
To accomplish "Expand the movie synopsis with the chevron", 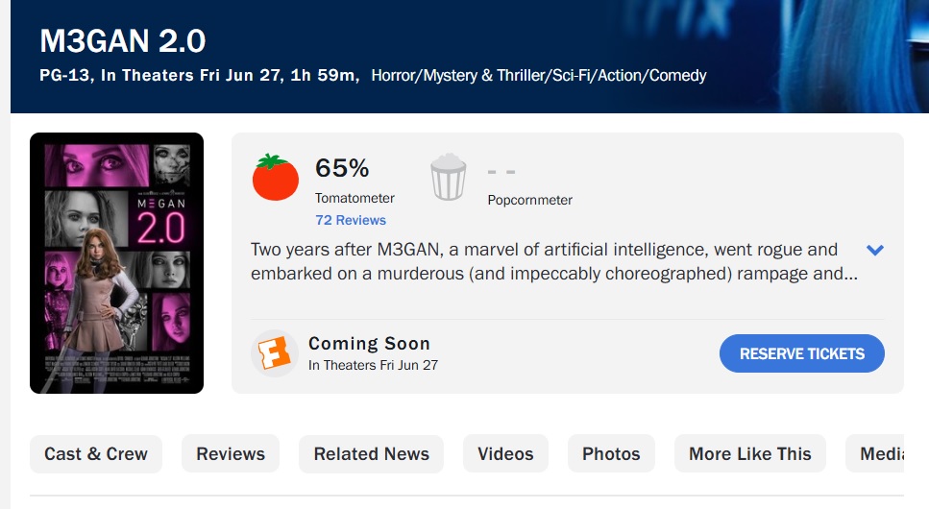I will (x=874, y=251).
